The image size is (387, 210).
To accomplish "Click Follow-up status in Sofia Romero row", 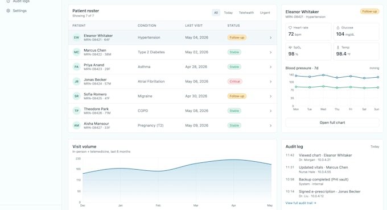I will pos(237,96).
